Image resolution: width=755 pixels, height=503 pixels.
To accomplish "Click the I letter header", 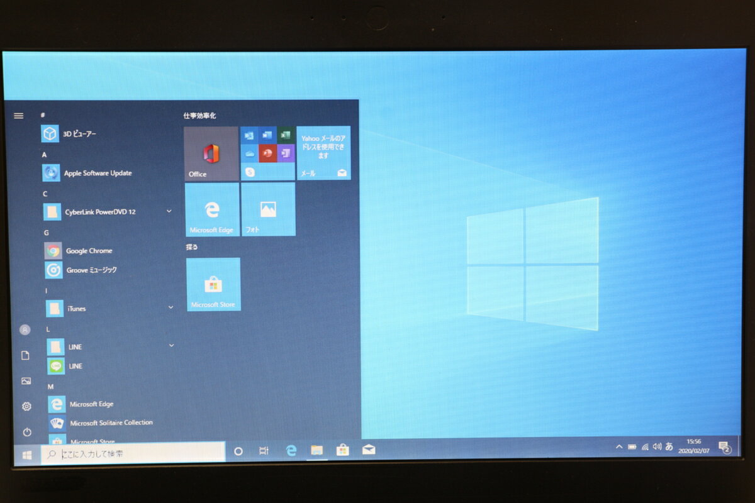I will point(46,290).
